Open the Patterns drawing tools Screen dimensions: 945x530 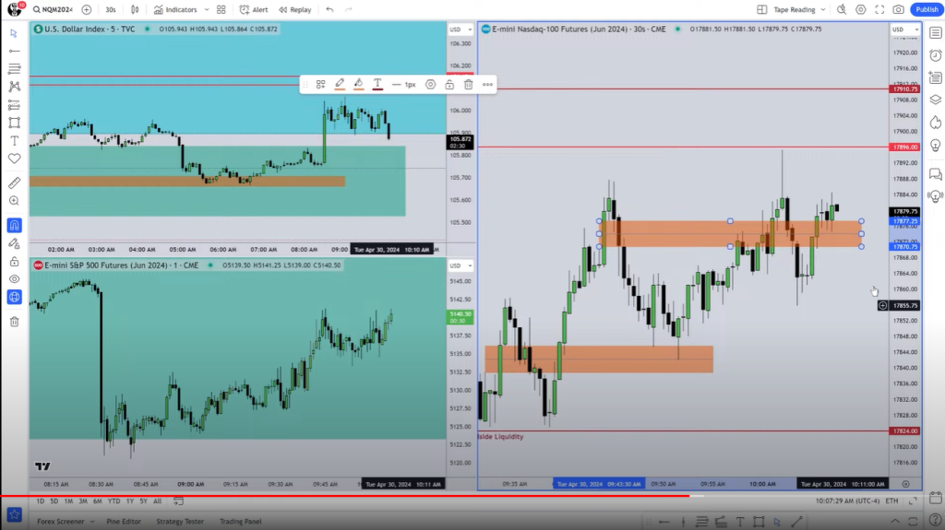tap(15, 87)
